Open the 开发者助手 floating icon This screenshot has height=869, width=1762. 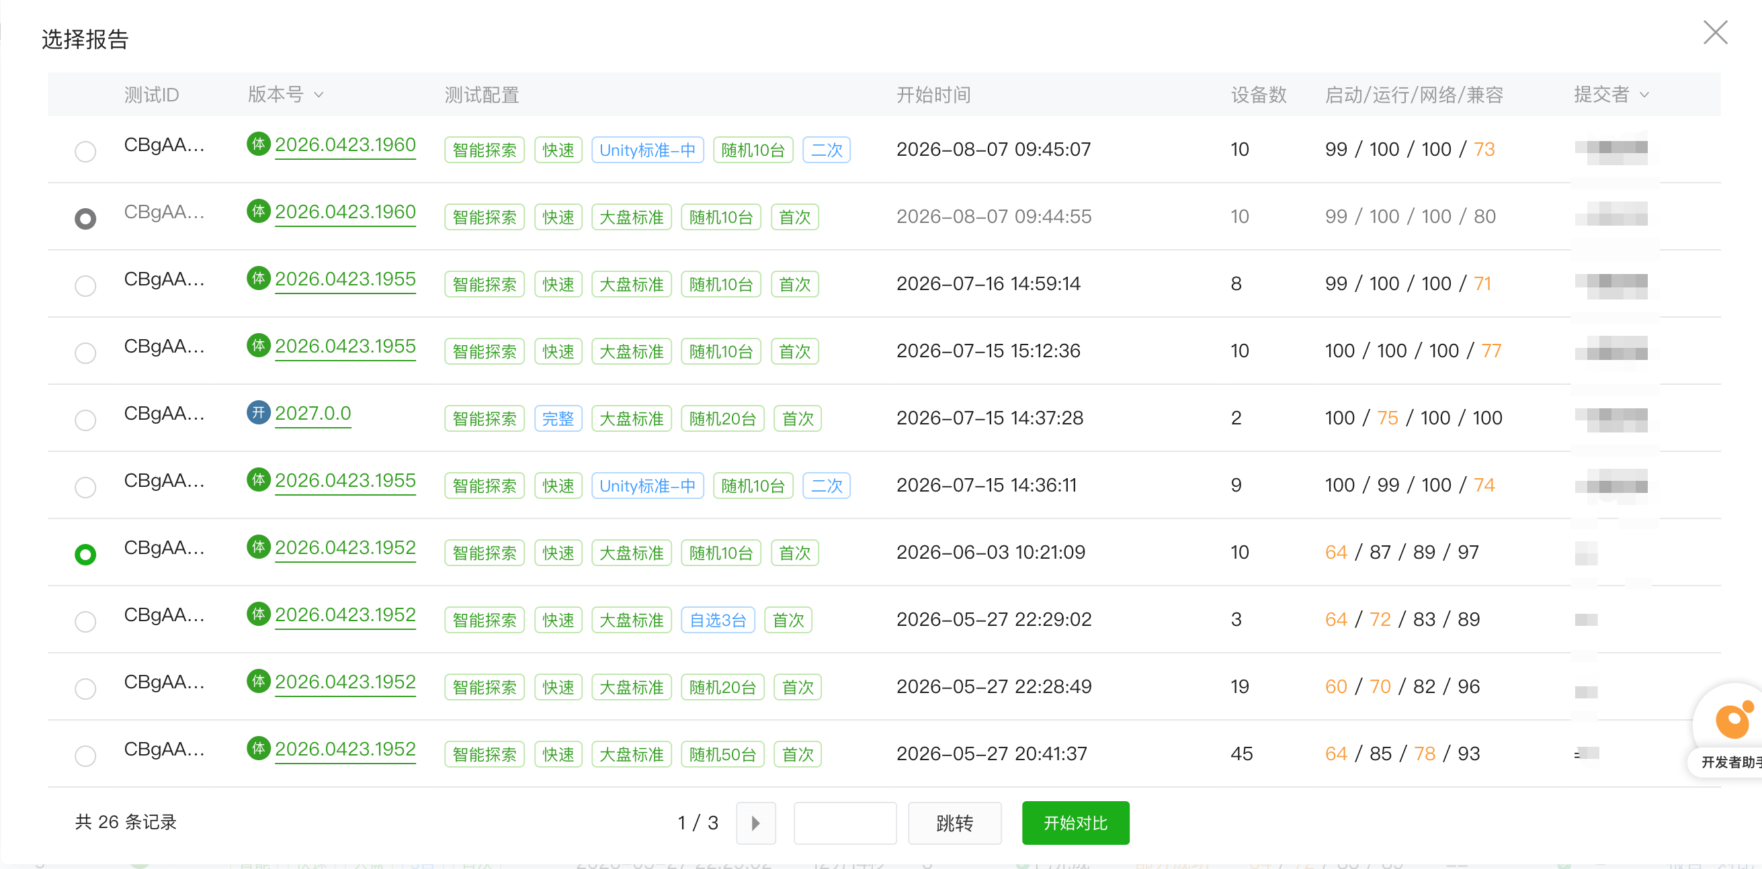(x=1733, y=720)
